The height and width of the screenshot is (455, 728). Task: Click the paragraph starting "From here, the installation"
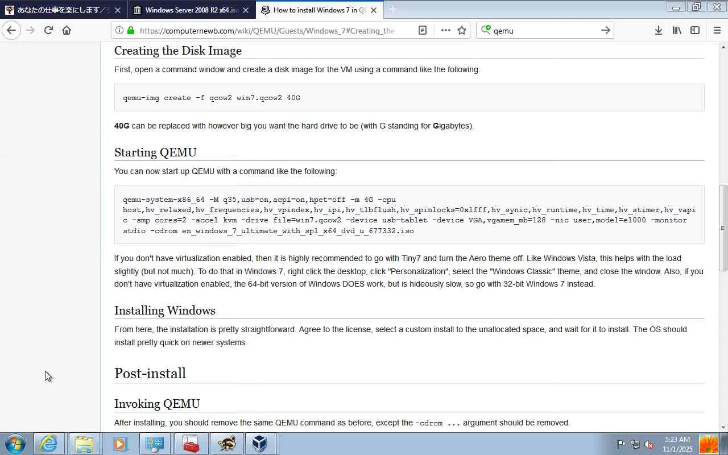[400, 336]
